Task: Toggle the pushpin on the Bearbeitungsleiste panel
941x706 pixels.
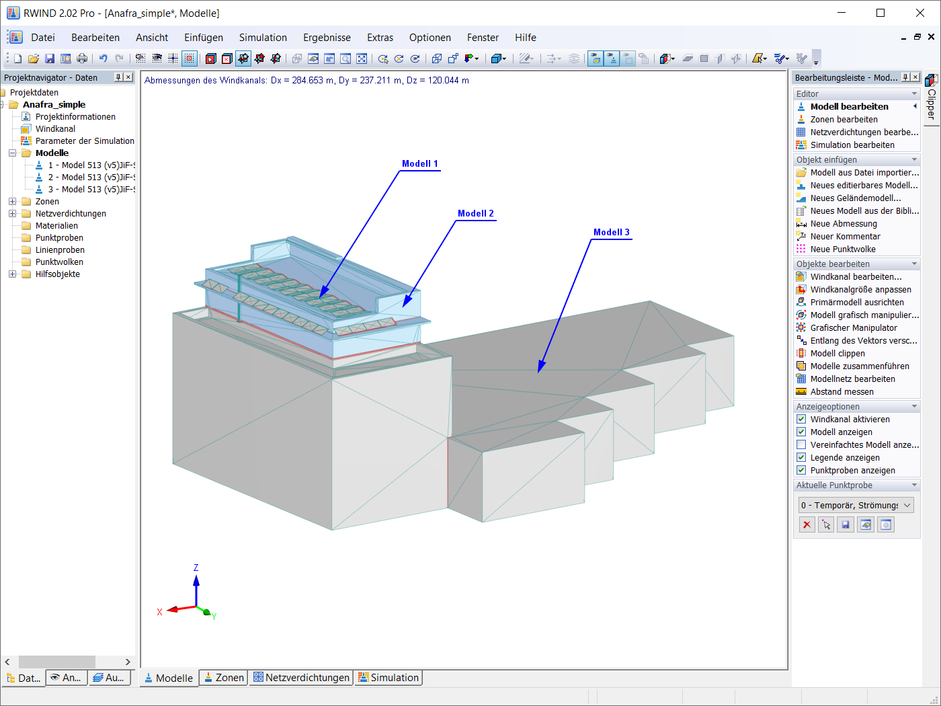Action: click(905, 77)
